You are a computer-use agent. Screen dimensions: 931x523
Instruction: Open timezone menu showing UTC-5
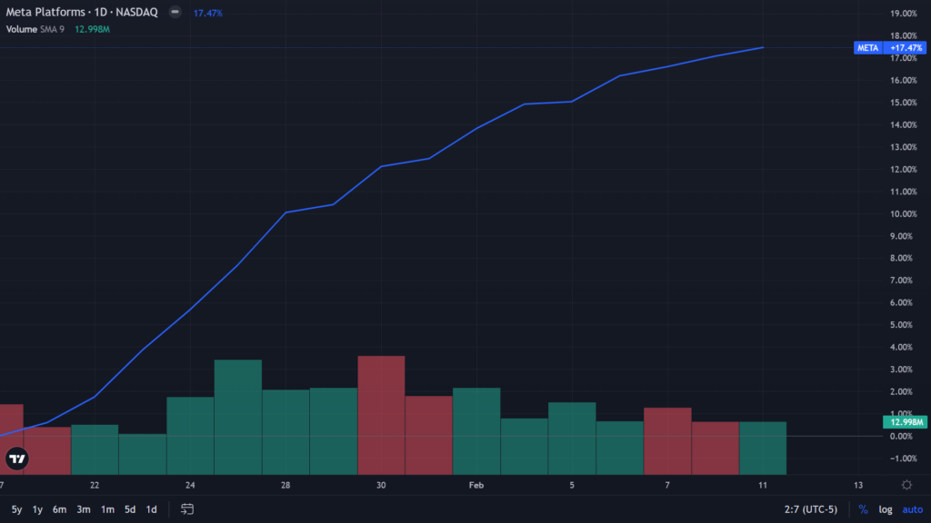(811, 509)
